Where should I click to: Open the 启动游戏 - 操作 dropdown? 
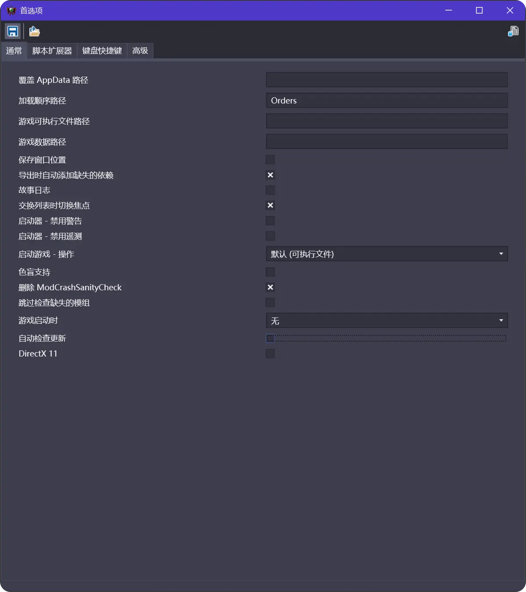pos(387,254)
